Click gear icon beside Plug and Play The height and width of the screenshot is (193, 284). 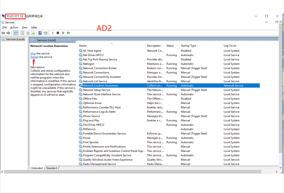pos(80,120)
